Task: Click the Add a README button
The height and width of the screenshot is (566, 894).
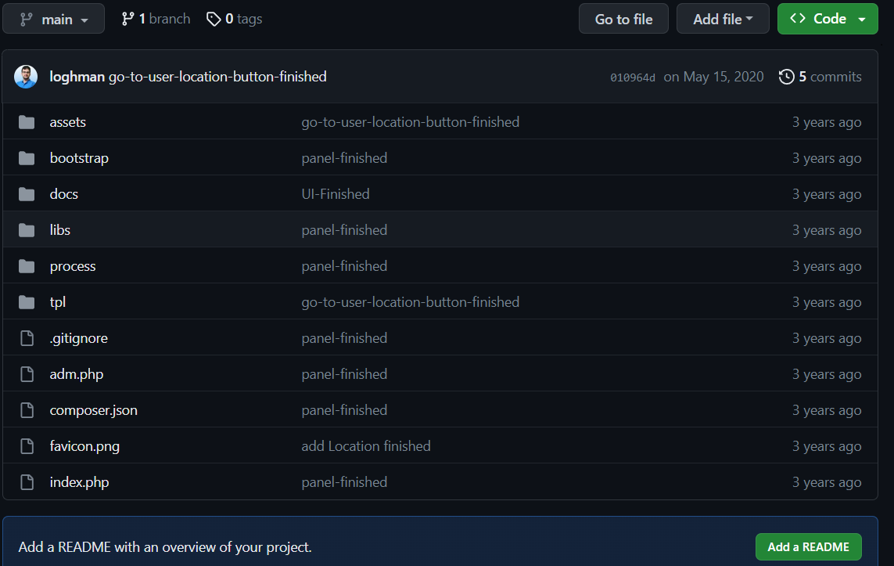Action: tap(808, 546)
